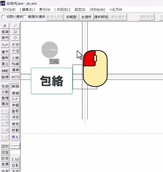Select the 伸縮 extend/trim tool
The width and height of the screenshot is (163, 172).
tap(15, 105)
